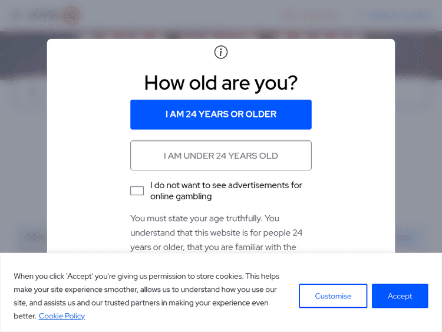Screen dimensions: 442x332
Task: Click the info icon atop the age dialog
Action: [221, 52]
